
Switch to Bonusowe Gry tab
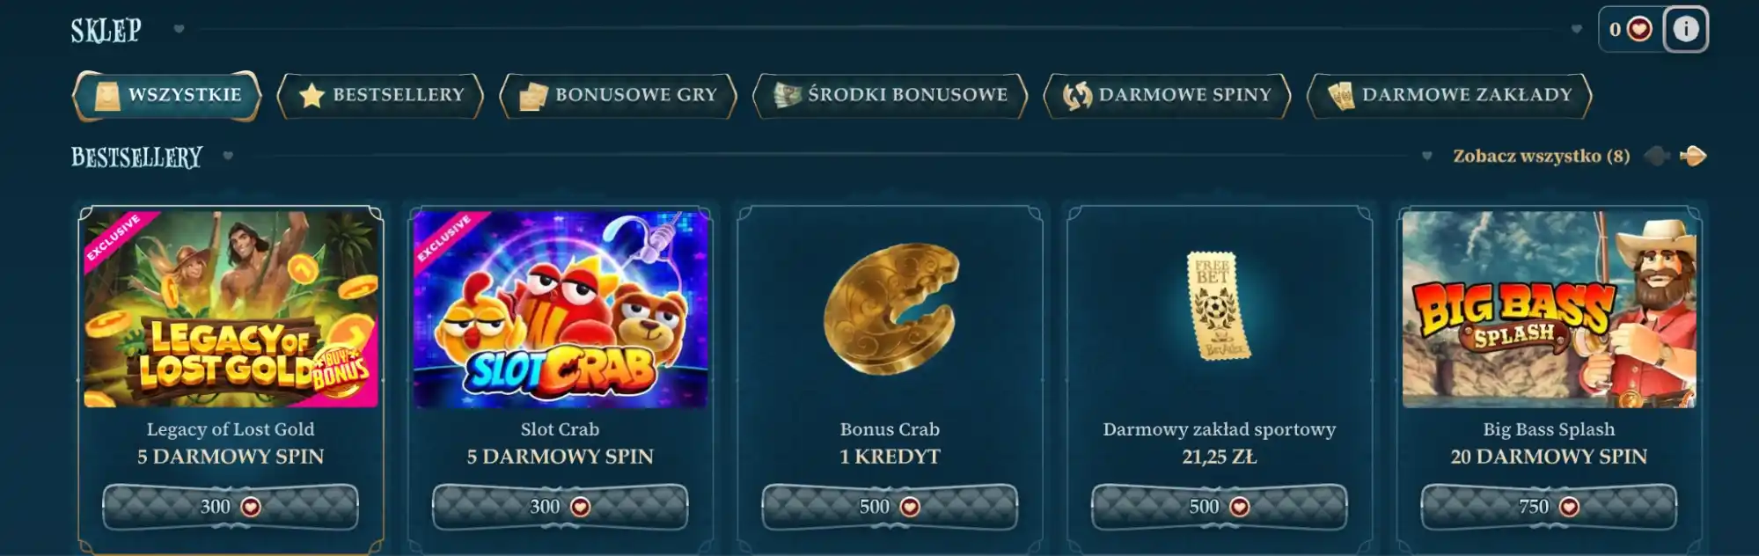pos(618,95)
